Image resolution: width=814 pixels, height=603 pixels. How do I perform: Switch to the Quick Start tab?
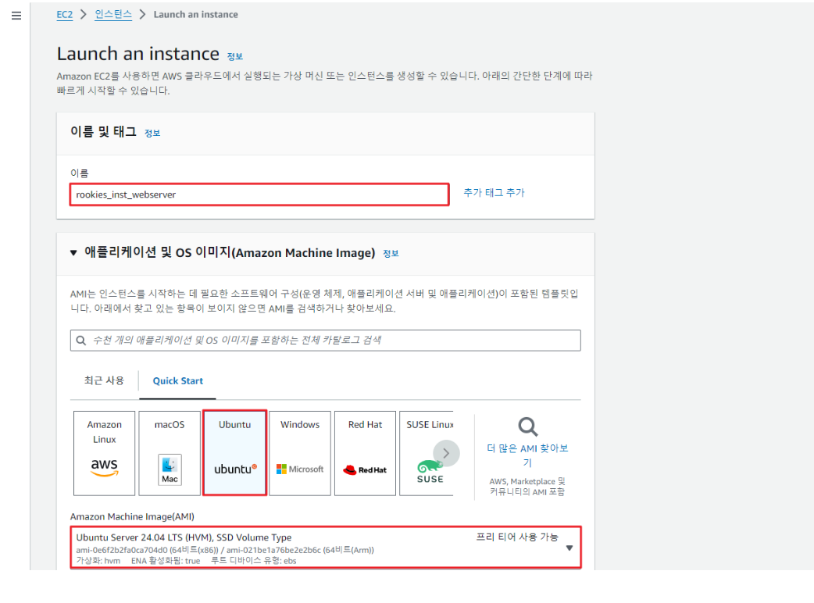(x=177, y=380)
